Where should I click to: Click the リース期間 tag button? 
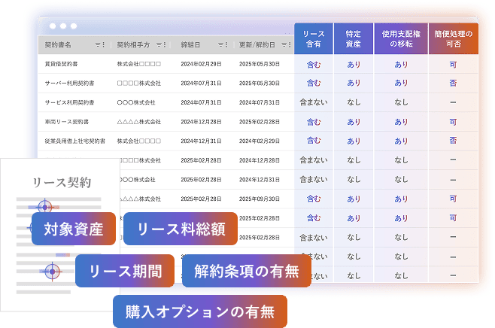[x=125, y=271]
